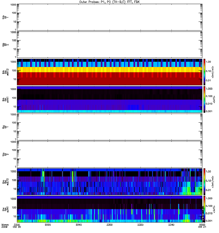
Task: Click the thc fbk edc12 spectrogram panel
Action: coord(109,182)
